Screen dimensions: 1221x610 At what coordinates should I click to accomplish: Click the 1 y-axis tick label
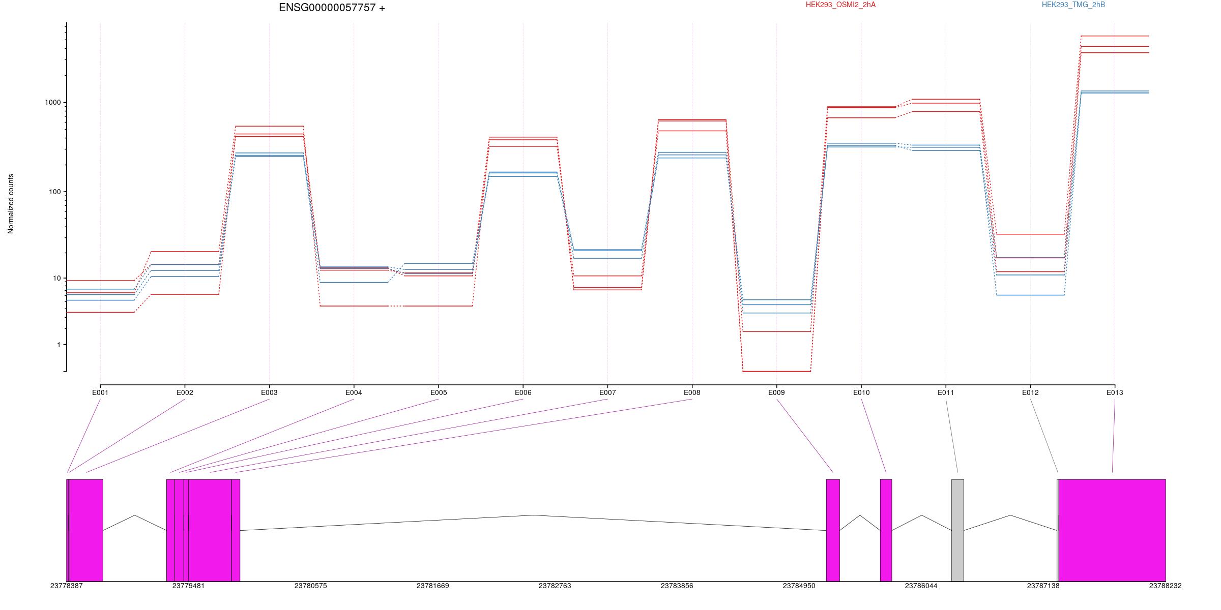[x=59, y=345]
